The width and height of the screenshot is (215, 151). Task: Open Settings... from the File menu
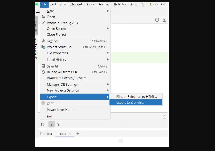[x=75, y=41]
